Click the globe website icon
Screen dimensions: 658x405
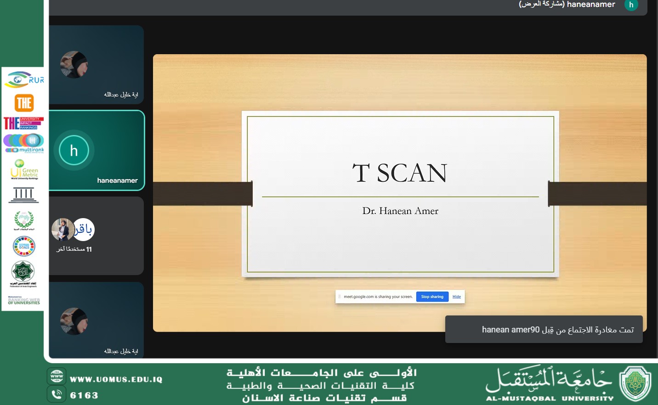(x=57, y=377)
